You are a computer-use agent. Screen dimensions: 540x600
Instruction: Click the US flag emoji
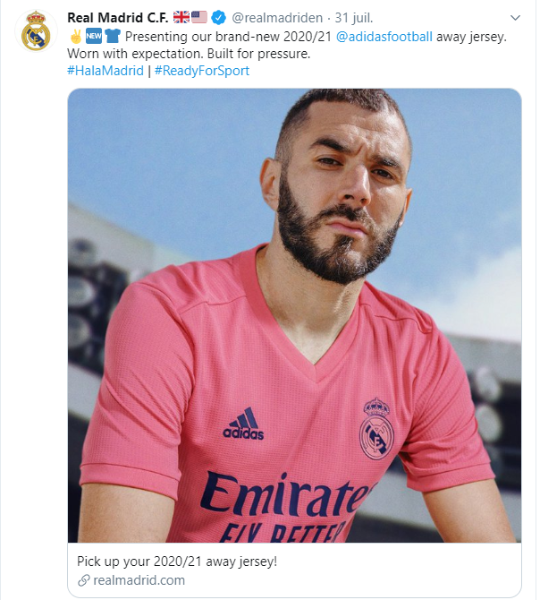click(x=199, y=17)
